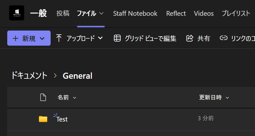Open the Test folder by name

pos(62,119)
